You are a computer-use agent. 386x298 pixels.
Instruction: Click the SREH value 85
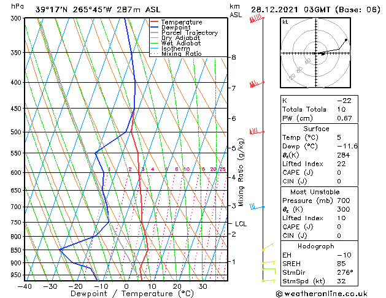coord(341,264)
